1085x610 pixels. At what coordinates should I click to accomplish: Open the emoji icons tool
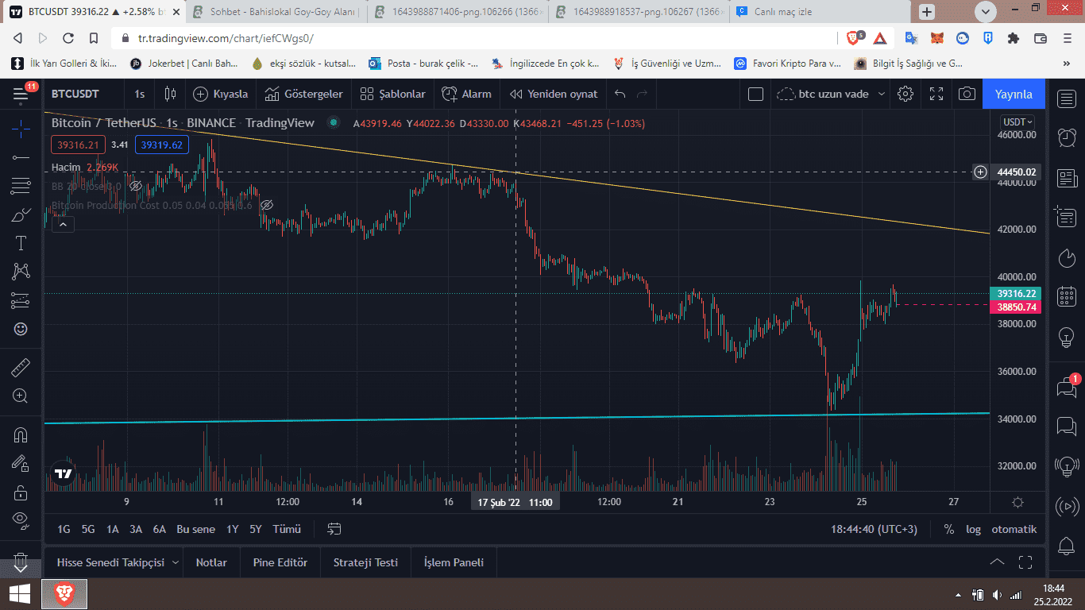coord(21,329)
